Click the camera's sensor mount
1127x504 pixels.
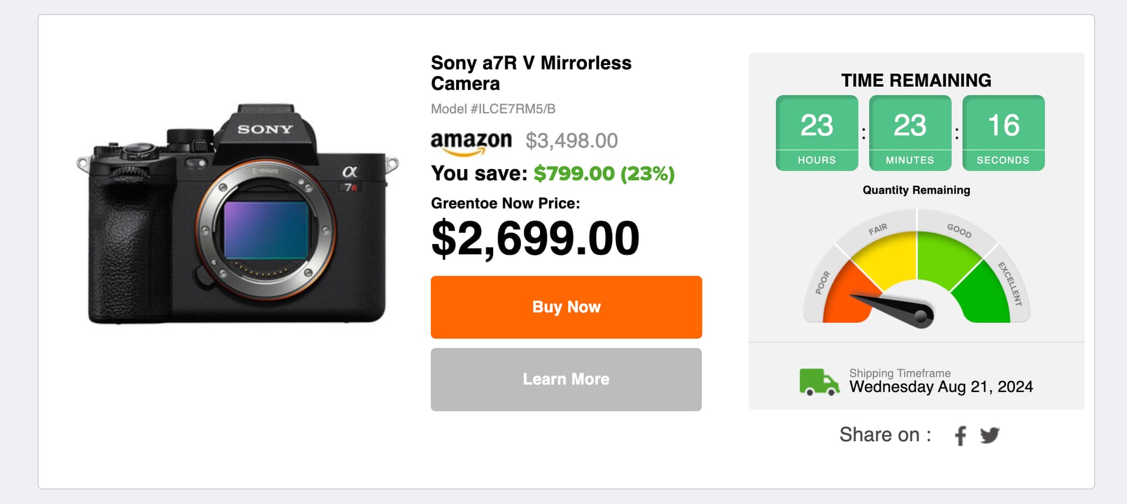[266, 229]
